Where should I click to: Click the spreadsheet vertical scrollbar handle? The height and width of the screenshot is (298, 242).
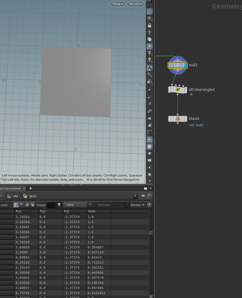click(151, 233)
